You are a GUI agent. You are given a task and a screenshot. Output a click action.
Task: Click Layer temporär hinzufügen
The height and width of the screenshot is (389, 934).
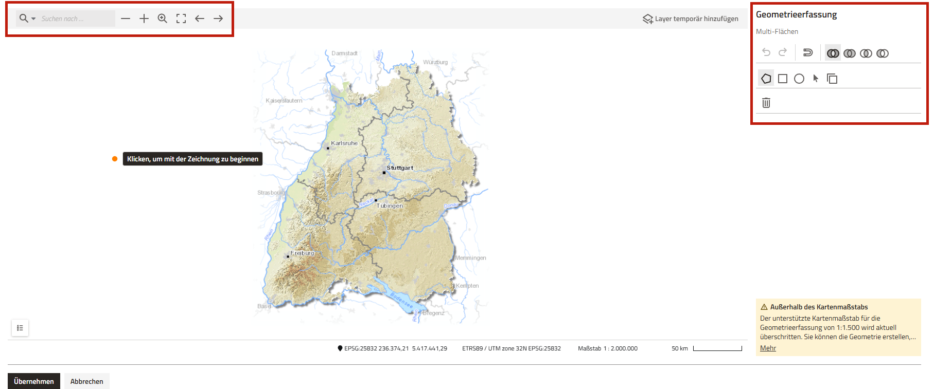tap(690, 19)
